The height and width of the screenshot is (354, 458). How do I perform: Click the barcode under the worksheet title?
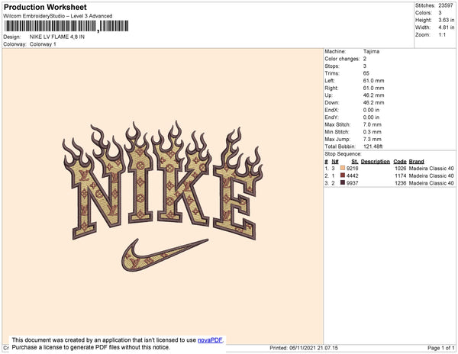(66, 26)
